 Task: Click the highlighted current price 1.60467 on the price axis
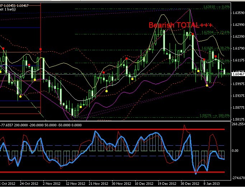(238, 74)
